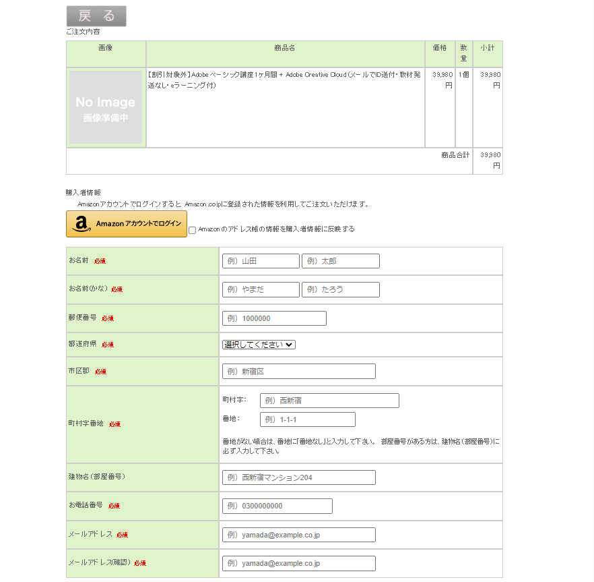Click the 町村字番地 row label
This screenshot has height=582, width=594.
point(86,424)
